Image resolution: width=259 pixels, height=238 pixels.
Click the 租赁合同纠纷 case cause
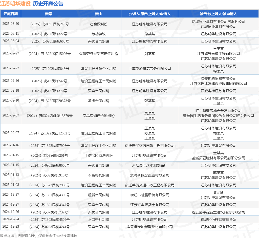tap(99, 195)
